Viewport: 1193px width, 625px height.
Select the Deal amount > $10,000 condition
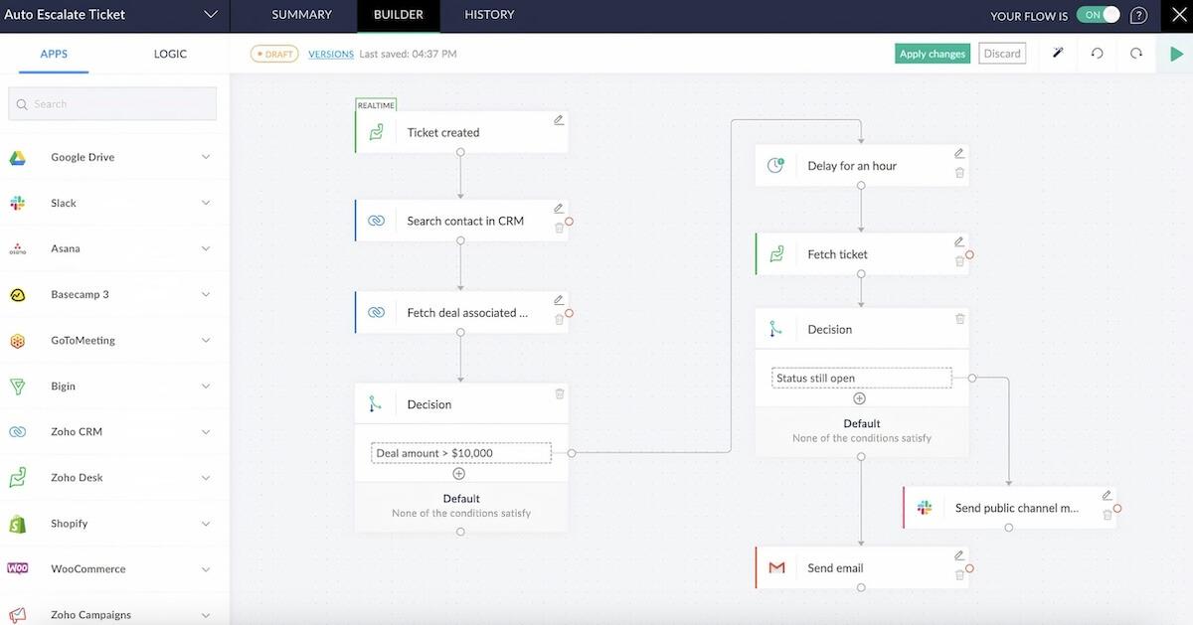pyautogui.click(x=461, y=453)
